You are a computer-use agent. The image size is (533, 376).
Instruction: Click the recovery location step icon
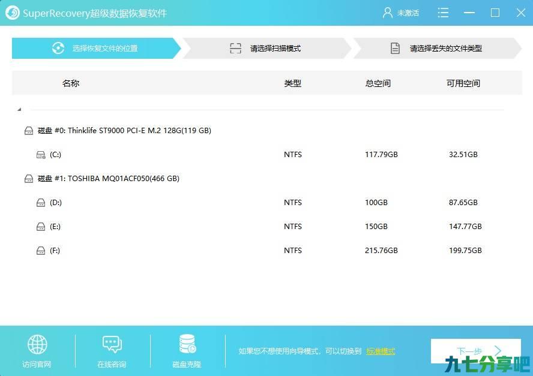pyautogui.click(x=58, y=48)
